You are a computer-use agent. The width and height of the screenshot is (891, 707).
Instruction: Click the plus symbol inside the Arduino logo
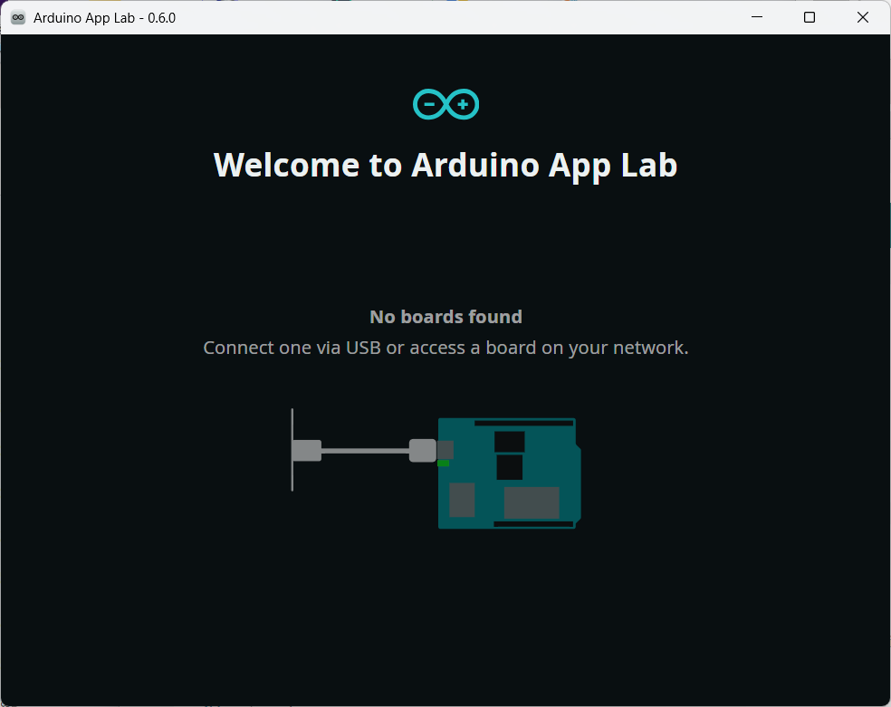click(x=463, y=105)
